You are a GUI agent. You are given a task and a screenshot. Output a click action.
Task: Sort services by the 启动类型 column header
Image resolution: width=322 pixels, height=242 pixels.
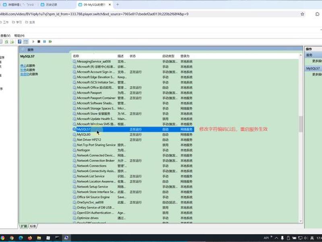tap(170, 56)
